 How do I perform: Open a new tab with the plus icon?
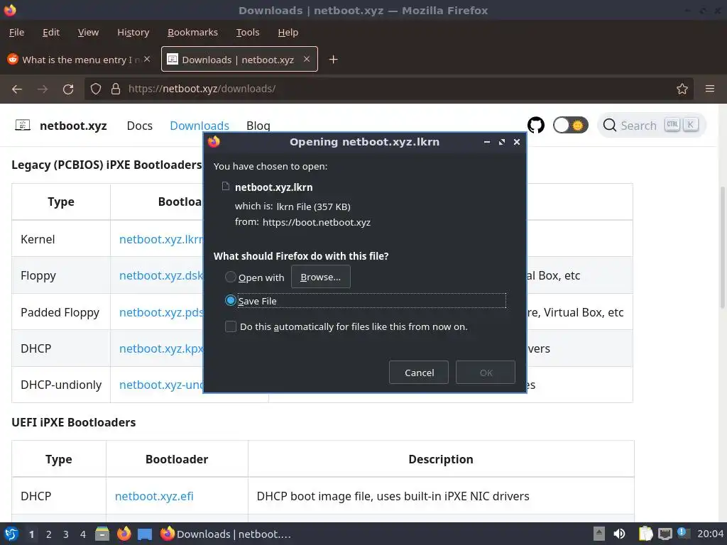[333, 60]
